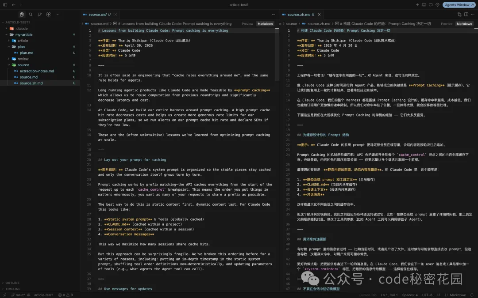Open notifications bell icon in status bar

[472, 295]
